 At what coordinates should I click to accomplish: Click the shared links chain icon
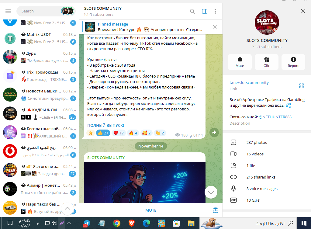(233, 177)
